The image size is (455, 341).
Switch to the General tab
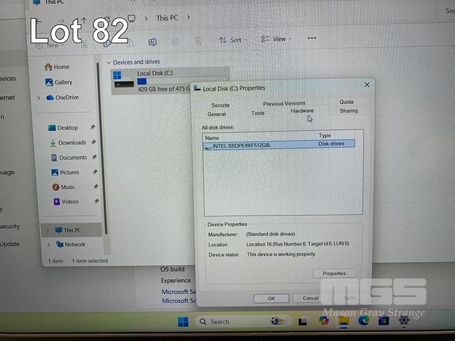[217, 114]
